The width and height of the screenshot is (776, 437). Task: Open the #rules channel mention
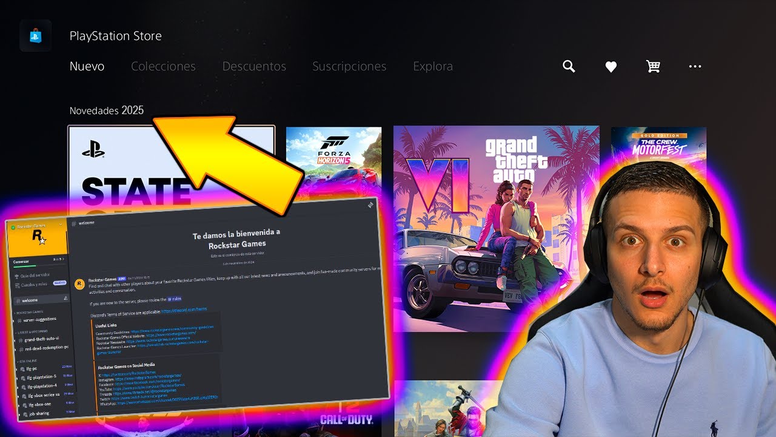[175, 299]
